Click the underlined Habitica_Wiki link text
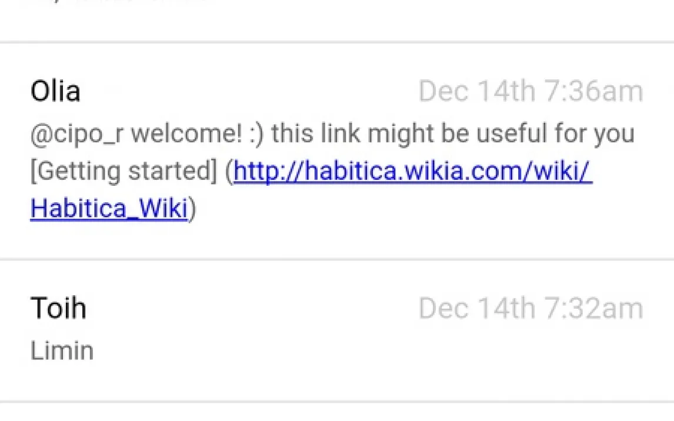Viewport: 674px width, 421px height. 109,208
